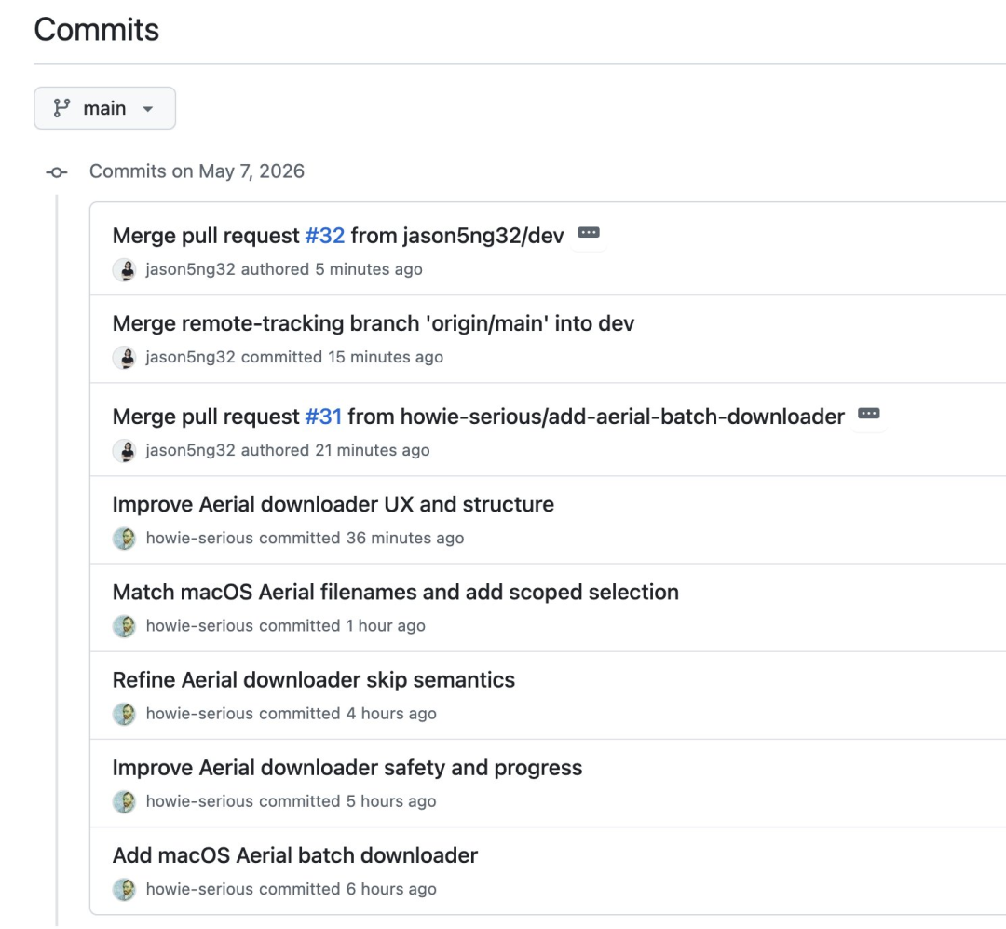This screenshot has height=929, width=1006.
Task: Click the '1 hour ago' timestamp
Action: (386, 626)
